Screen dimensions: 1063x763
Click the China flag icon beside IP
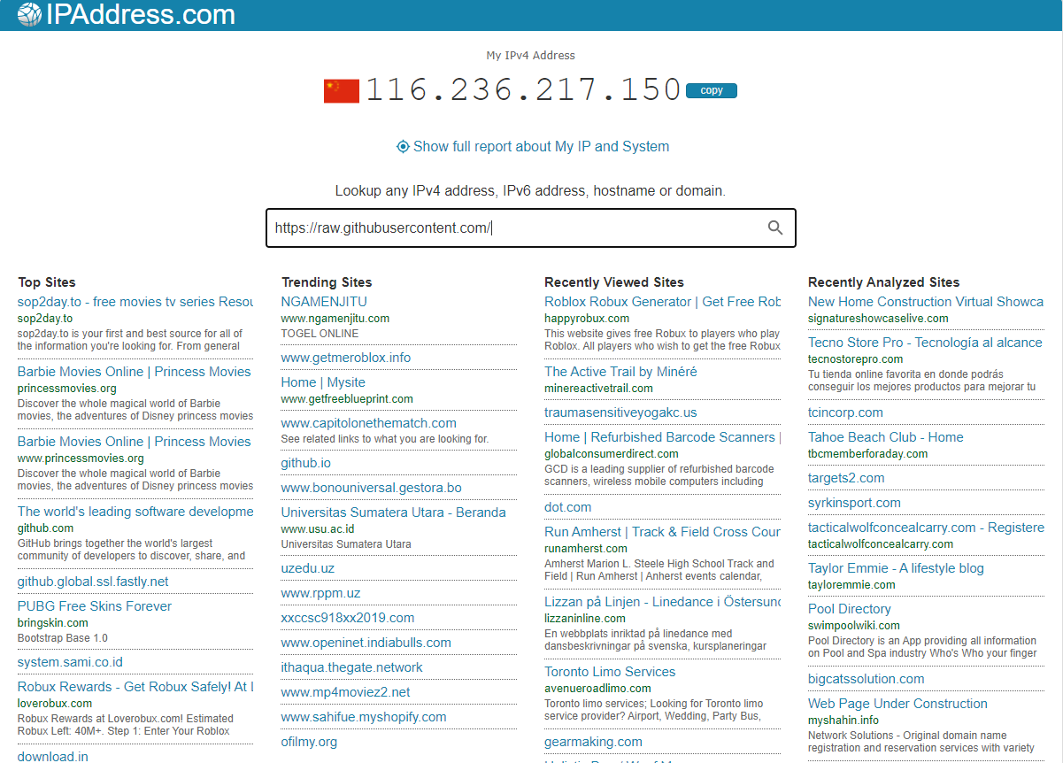[342, 91]
